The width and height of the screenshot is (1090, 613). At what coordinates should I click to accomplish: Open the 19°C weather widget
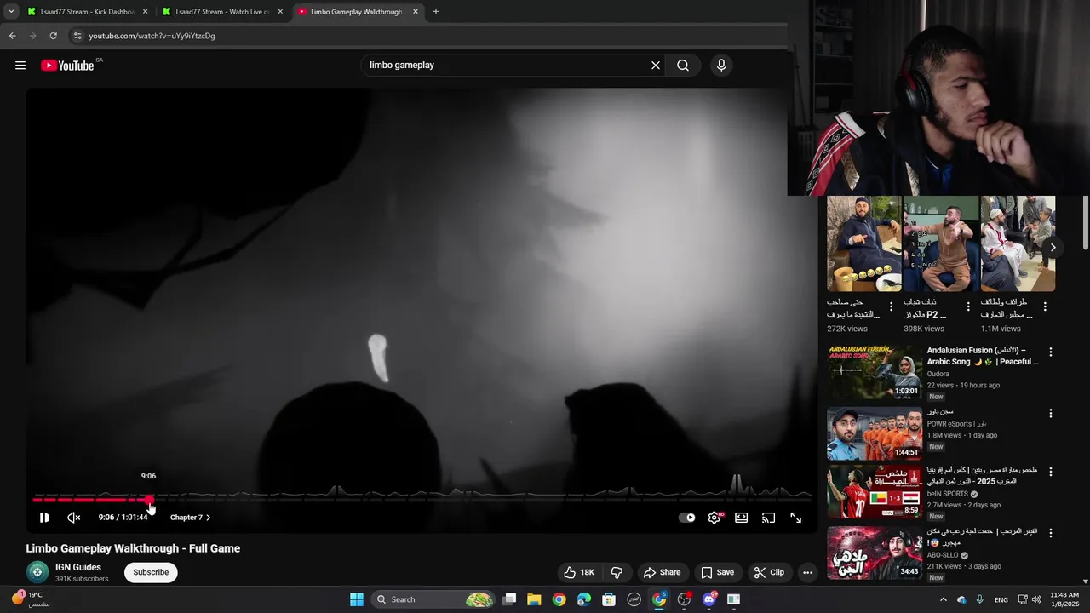pos(29,599)
